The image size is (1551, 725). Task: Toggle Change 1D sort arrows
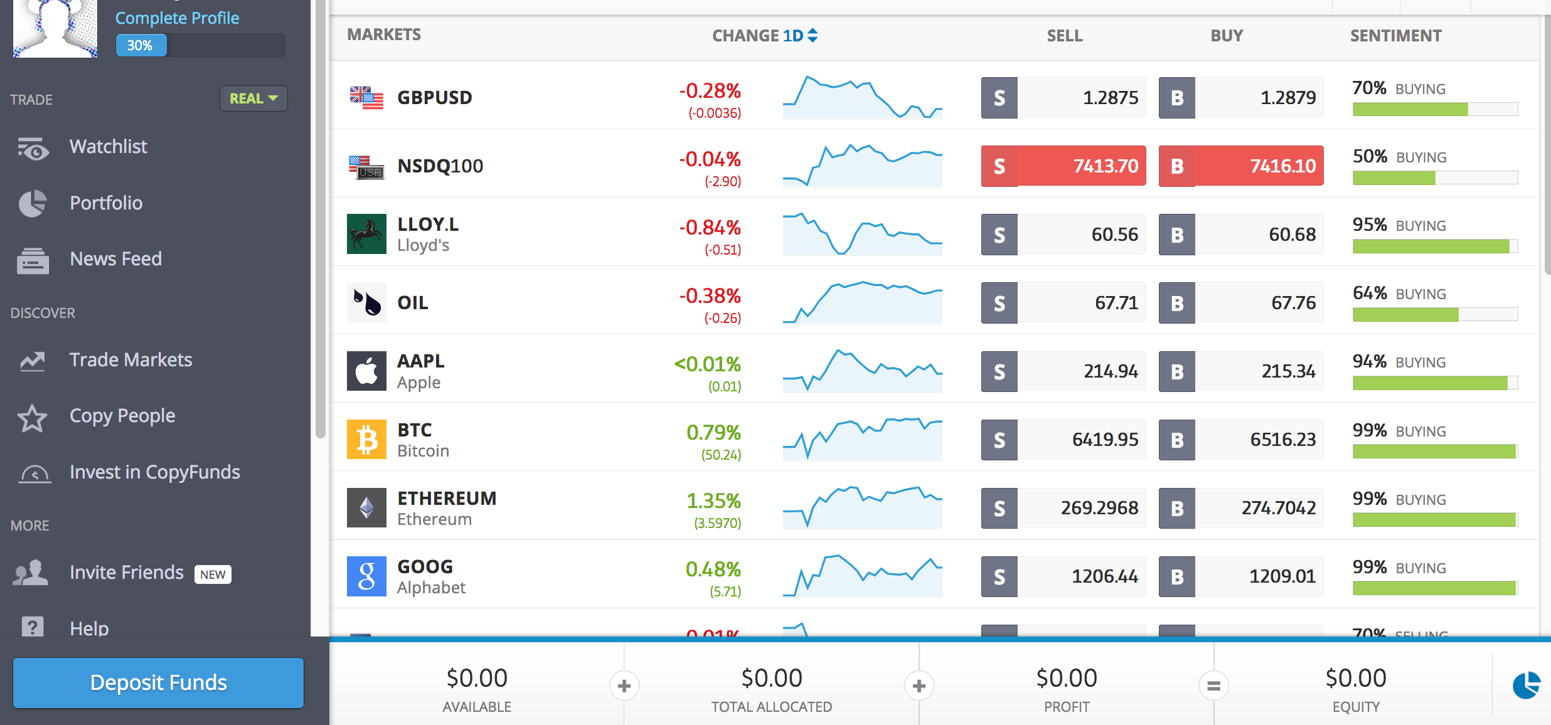pos(813,35)
